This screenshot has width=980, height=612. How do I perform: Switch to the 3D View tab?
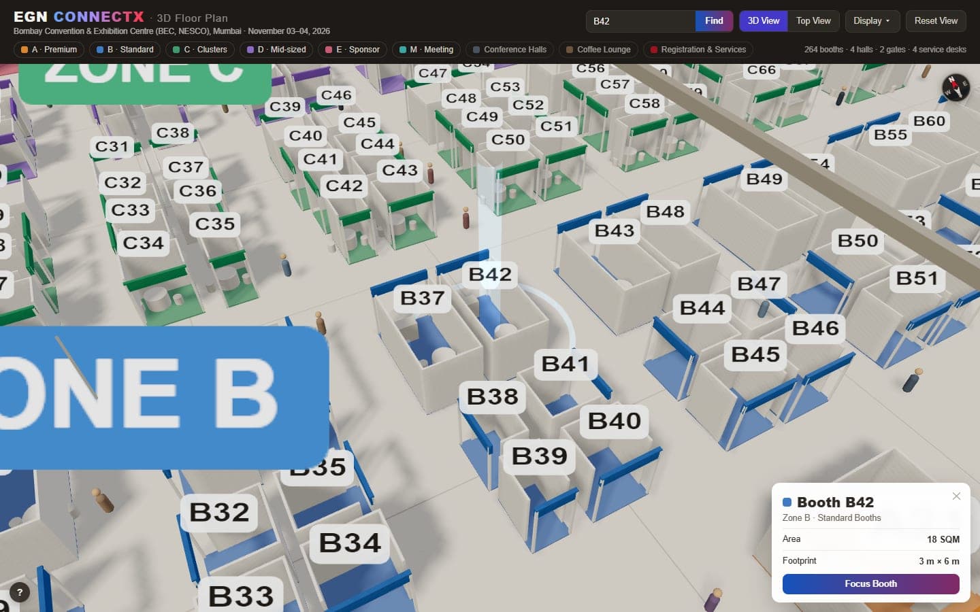(764, 21)
